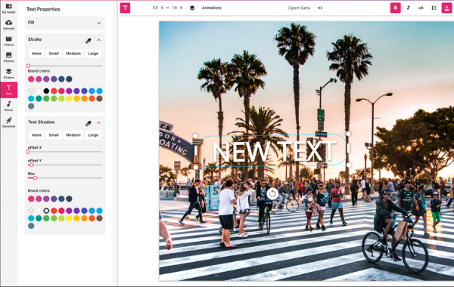Select the Text tool in sidebar
This screenshot has height=287, width=454.
(8, 90)
